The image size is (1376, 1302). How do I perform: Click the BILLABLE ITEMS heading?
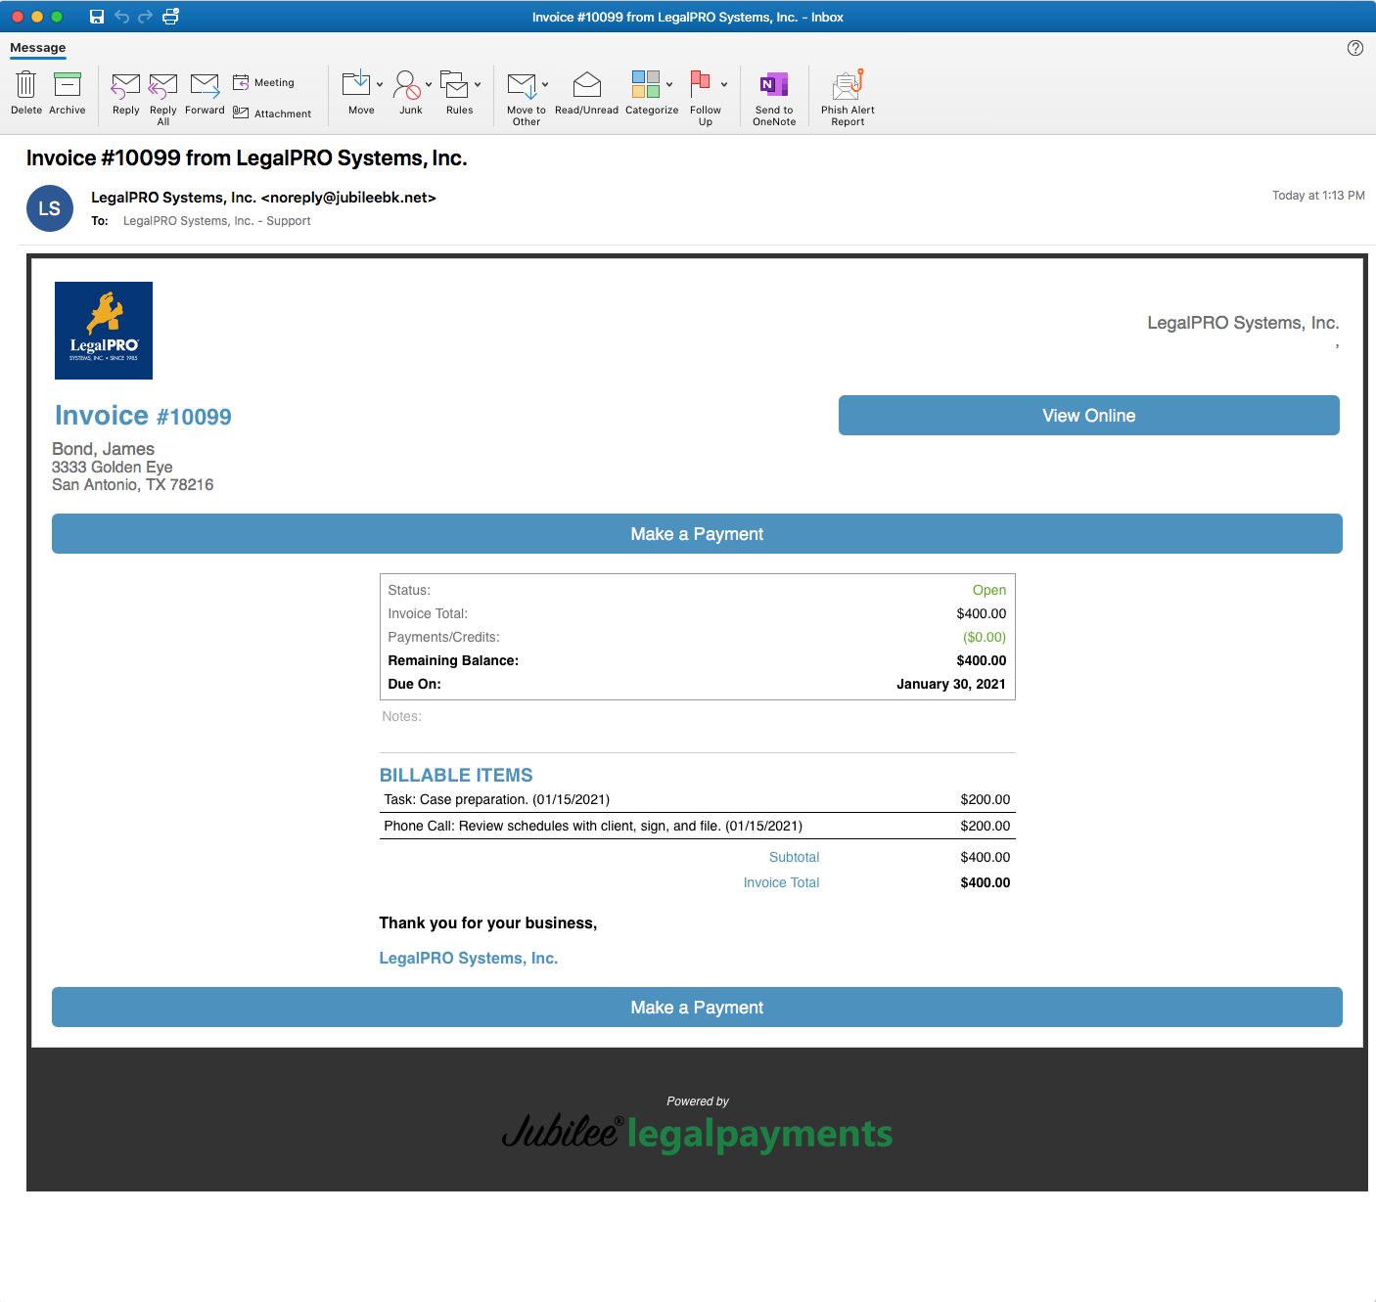coord(456,775)
